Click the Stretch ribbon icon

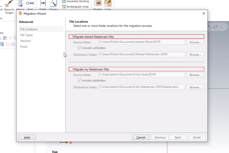[x=98, y=3]
